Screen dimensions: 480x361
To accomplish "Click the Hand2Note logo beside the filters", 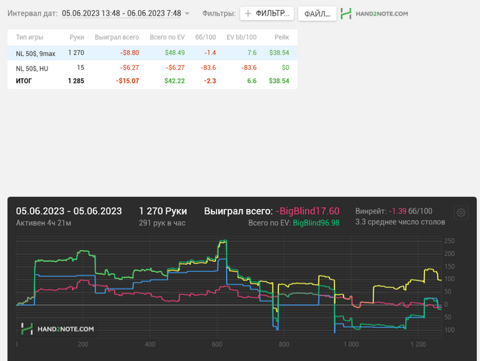I will [374, 14].
